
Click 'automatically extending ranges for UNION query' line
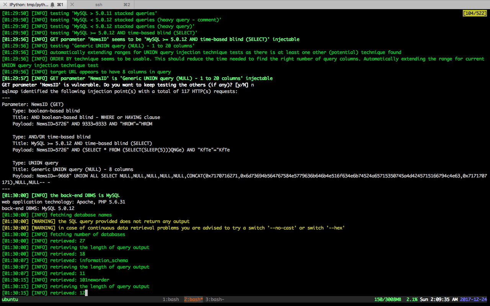pyautogui.click(x=201, y=52)
